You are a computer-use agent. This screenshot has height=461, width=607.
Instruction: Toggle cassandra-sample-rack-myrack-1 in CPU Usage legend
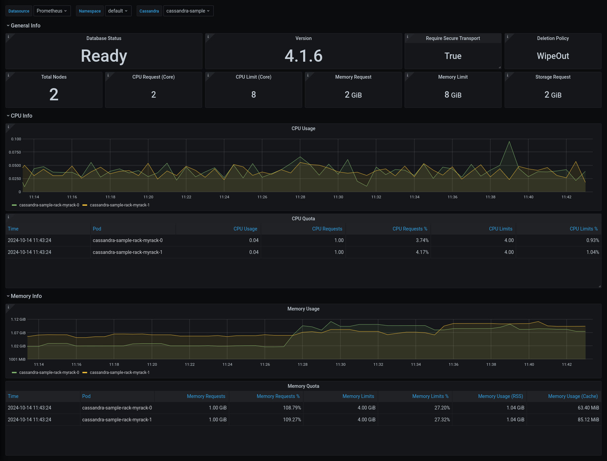(x=119, y=205)
